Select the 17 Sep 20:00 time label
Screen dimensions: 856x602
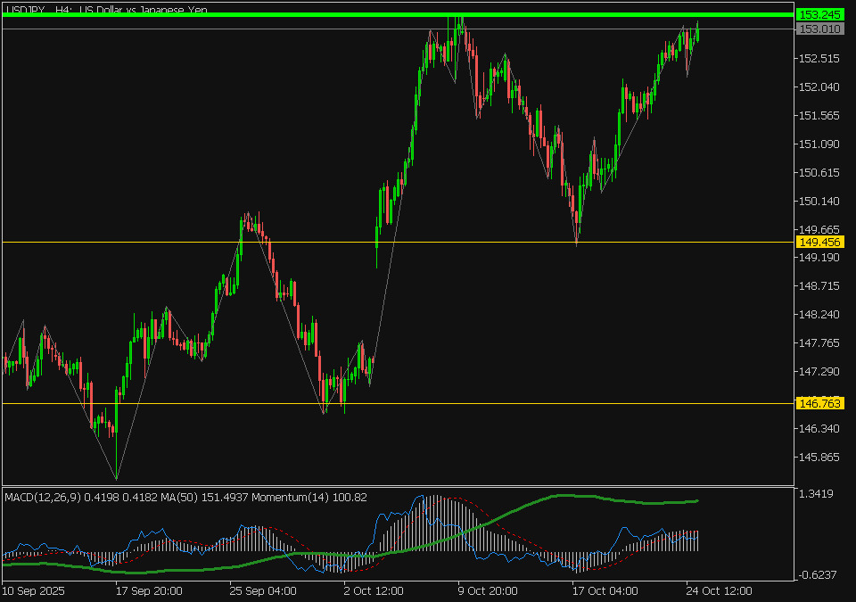(x=150, y=590)
